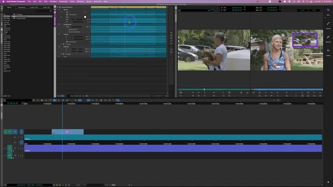Click the source monitor position bar

point(214,89)
